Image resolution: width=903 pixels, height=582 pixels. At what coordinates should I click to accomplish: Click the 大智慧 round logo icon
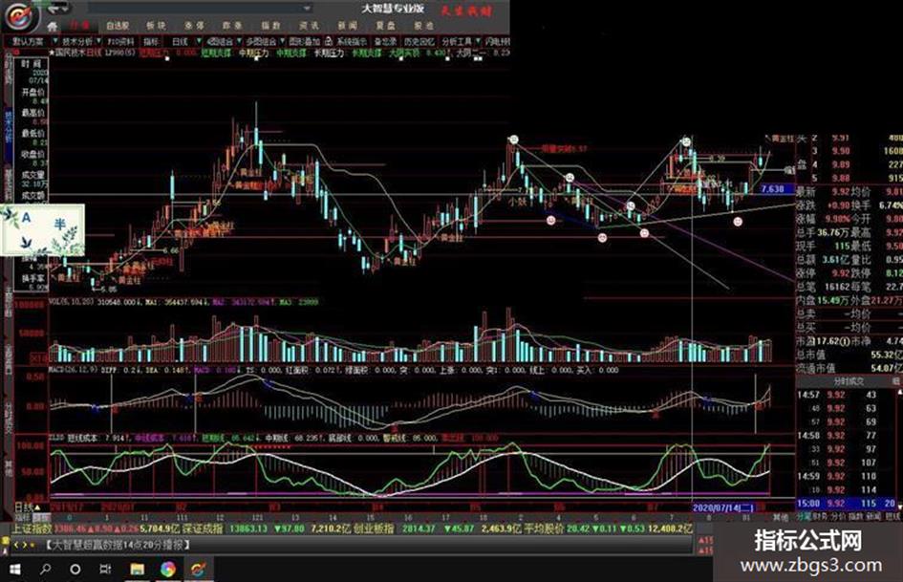point(21,15)
